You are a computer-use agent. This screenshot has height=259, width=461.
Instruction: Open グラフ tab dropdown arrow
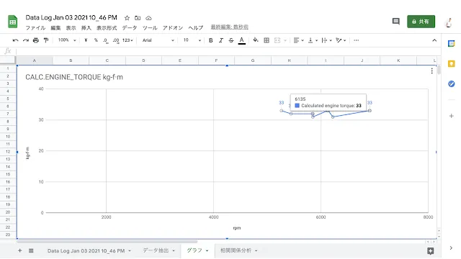tap(207, 251)
